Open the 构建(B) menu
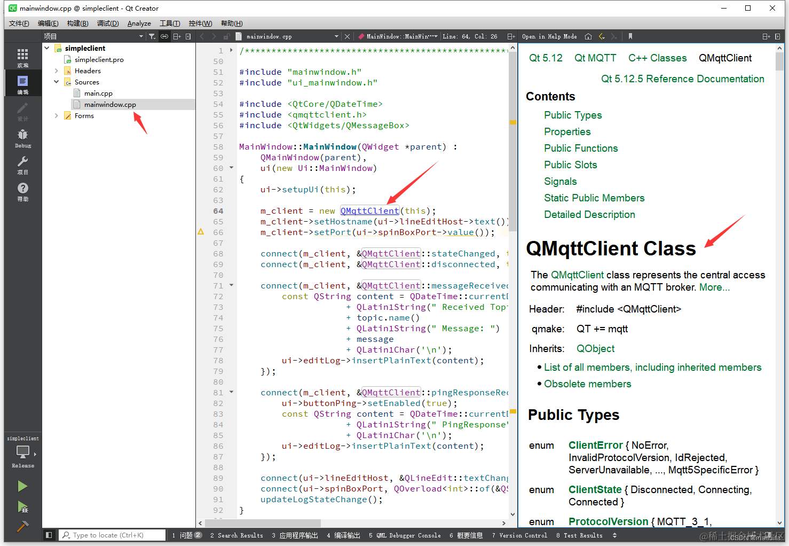The image size is (789, 546). tap(77, 23)
